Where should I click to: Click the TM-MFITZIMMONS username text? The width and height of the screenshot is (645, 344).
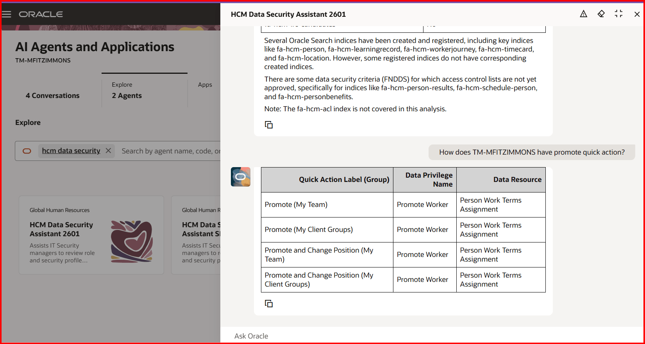tap(43, 61)
